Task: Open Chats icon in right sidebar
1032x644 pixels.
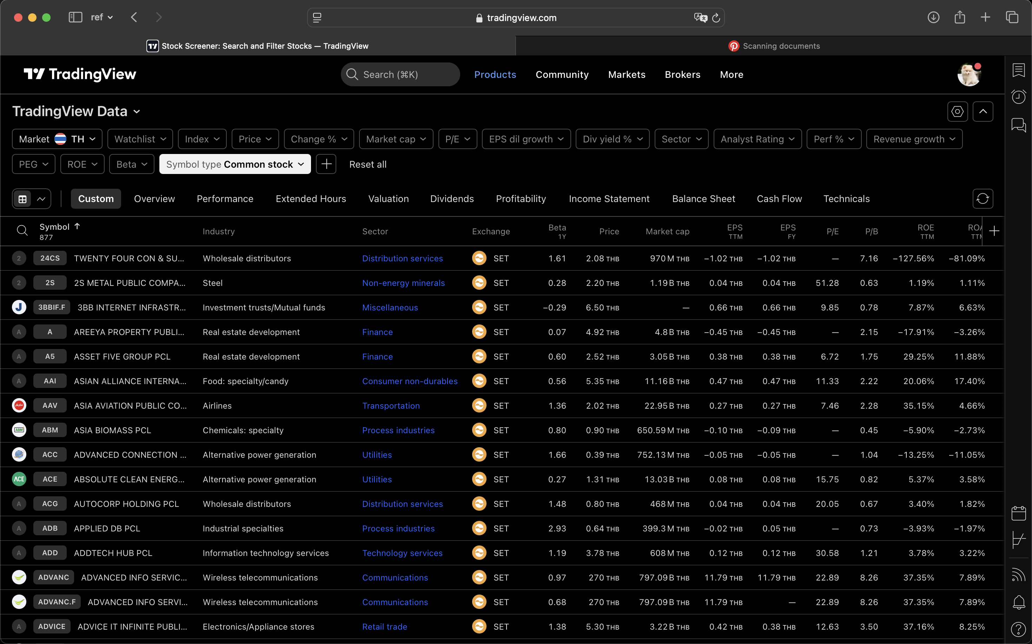Action: tap(1019, 125)
